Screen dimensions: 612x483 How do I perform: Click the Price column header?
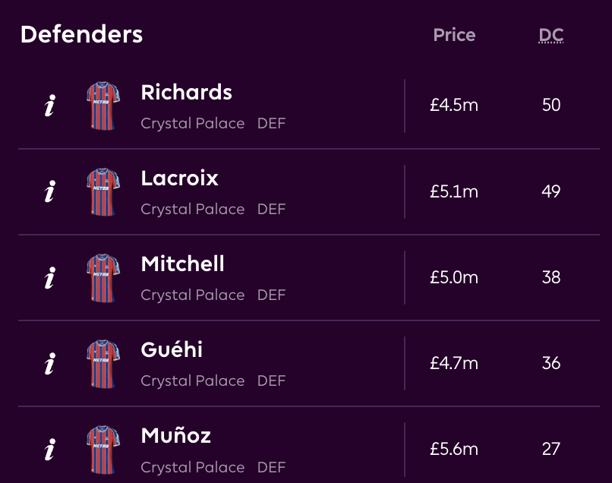tap(454, 35)
